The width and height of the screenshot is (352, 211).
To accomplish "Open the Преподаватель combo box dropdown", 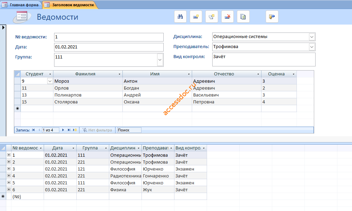I will [312, 47].
